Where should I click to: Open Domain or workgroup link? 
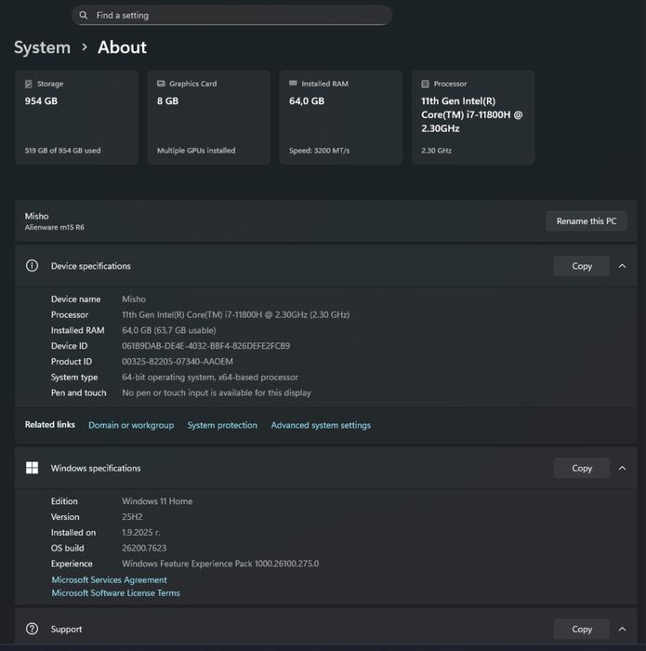point(131,425)
